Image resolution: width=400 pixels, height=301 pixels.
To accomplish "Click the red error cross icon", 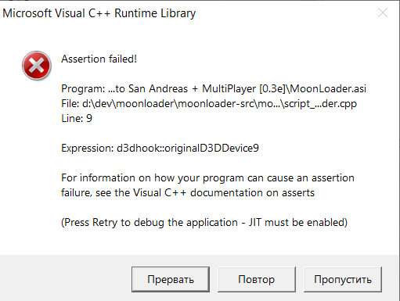I will tap(37, 66).
